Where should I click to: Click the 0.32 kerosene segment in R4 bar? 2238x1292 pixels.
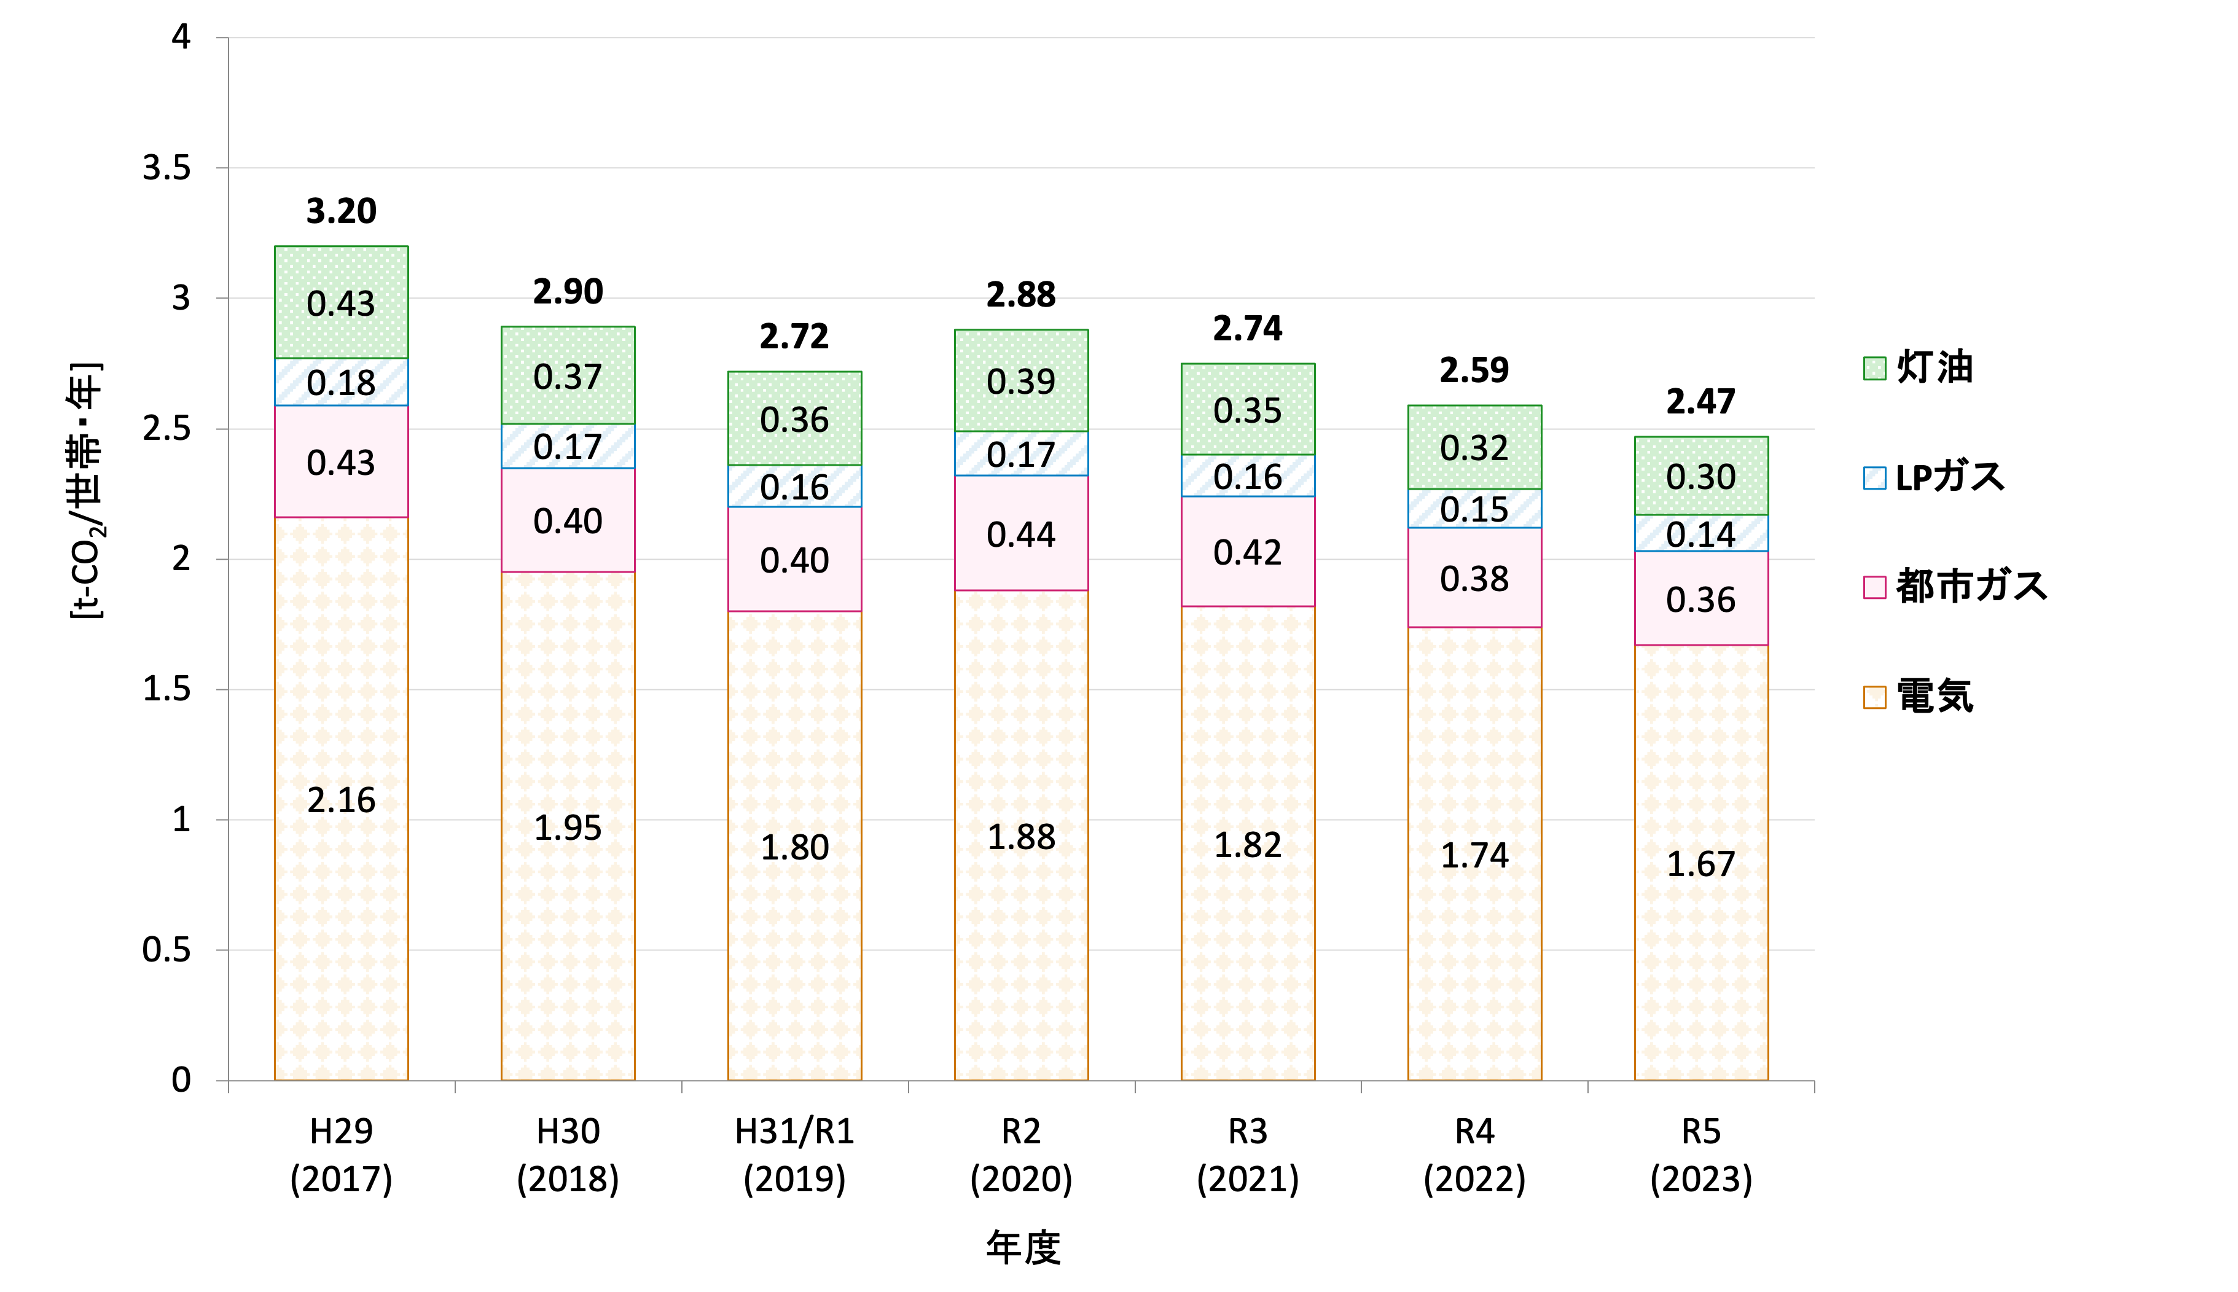point(1474,448)
